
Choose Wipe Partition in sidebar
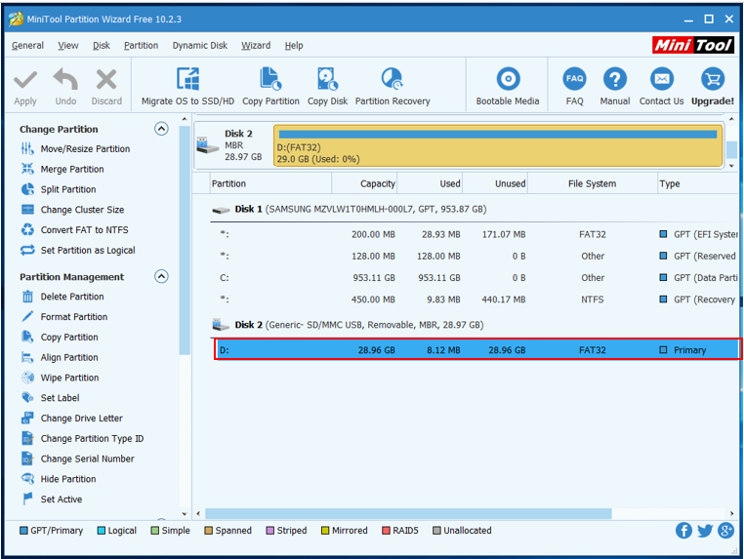click(61, 378)
